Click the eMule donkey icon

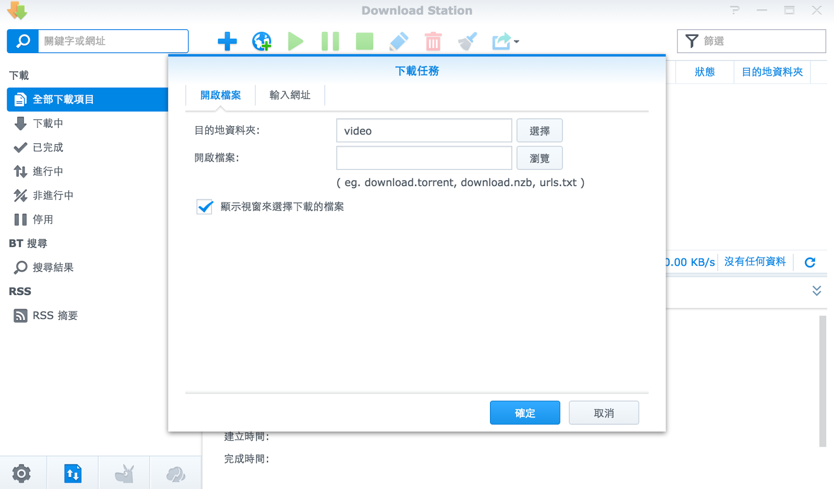pos(125,474)
